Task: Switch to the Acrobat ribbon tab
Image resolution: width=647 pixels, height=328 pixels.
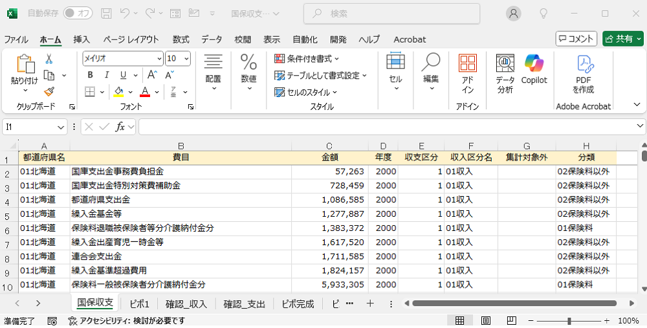Action: pyautogui.click(x=410, y=39)
